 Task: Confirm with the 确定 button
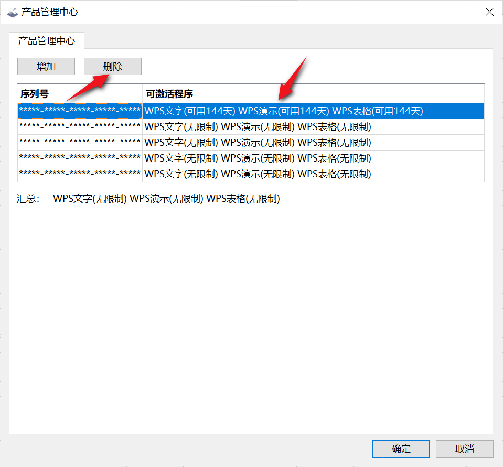coord(401,449)
